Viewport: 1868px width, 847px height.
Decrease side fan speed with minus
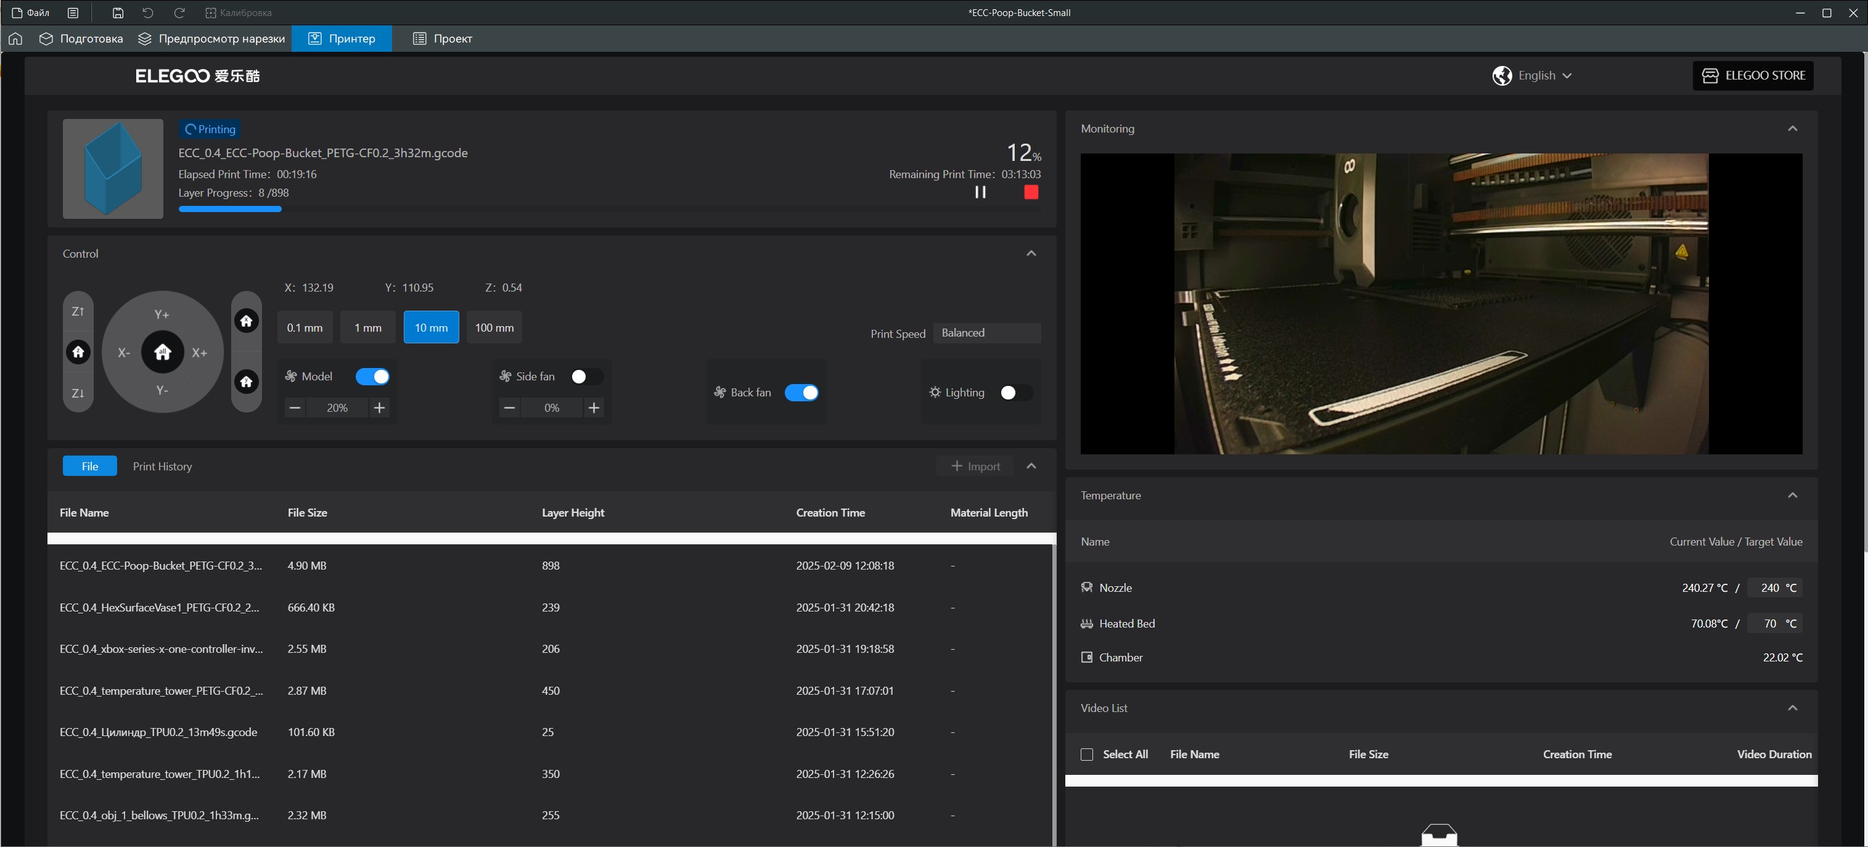(509, 407)
